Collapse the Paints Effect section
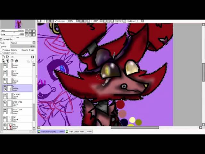This screenshot has width=205, height=154. pyautogui.click(x=1, y=39)
